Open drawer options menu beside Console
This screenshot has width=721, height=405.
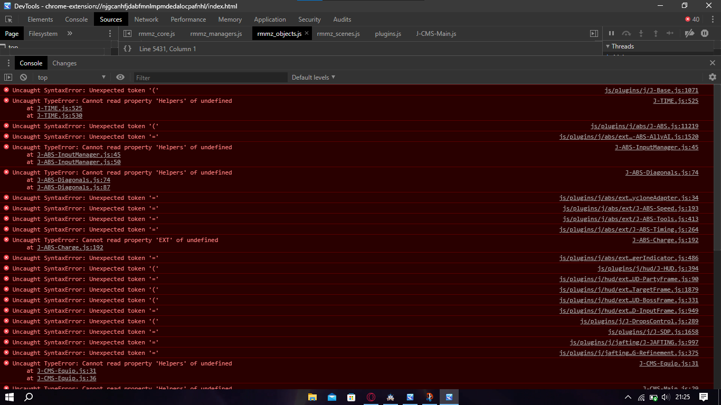pyautogui.click(x=8, y=63)
